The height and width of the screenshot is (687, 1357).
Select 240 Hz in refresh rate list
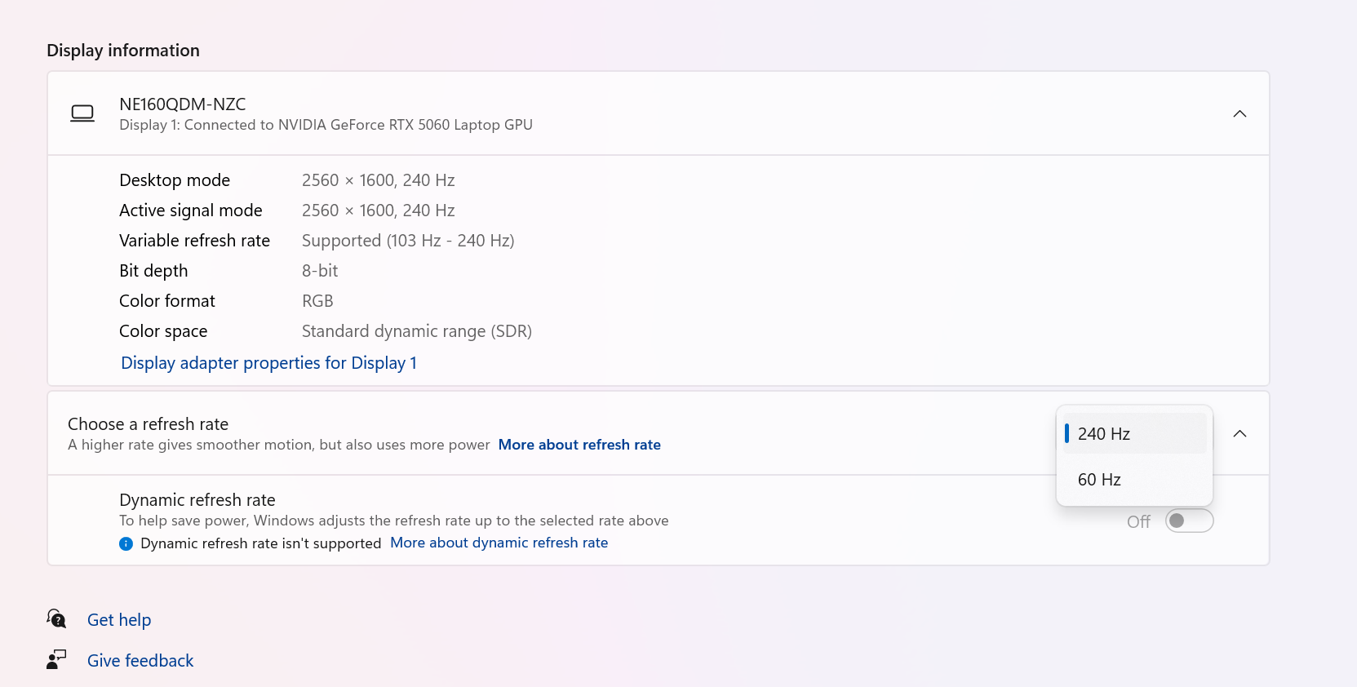coord(1134,433)
